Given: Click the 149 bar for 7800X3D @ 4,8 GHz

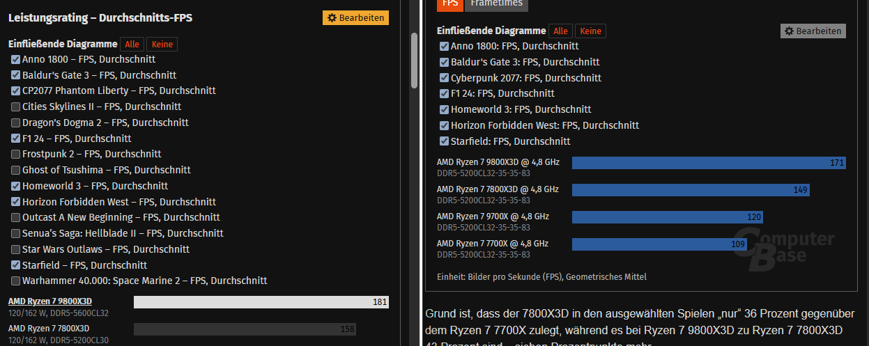Looking at the screenshot, I should coord(691,190).
